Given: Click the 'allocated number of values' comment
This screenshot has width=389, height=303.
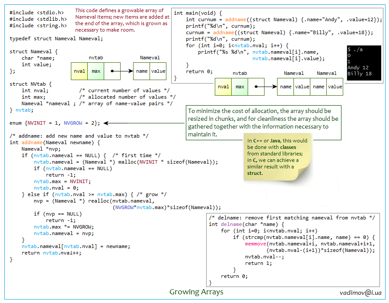Looking at the screenshot, I should (x=128, y=97).
